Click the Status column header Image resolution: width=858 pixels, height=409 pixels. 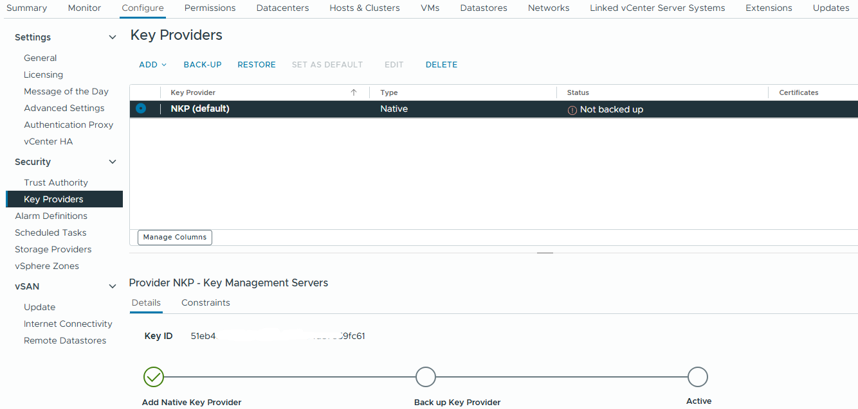tap(578, 92)
